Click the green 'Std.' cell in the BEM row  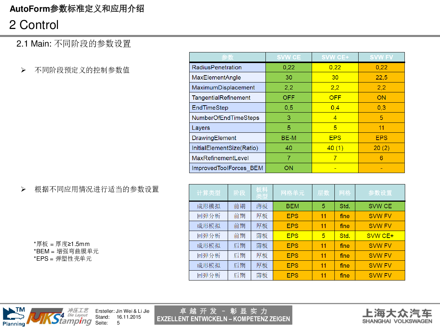(345, 206)
